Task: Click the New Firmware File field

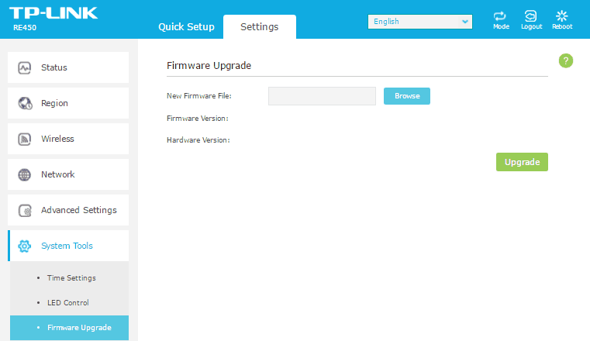Action: tap(322, 96)
